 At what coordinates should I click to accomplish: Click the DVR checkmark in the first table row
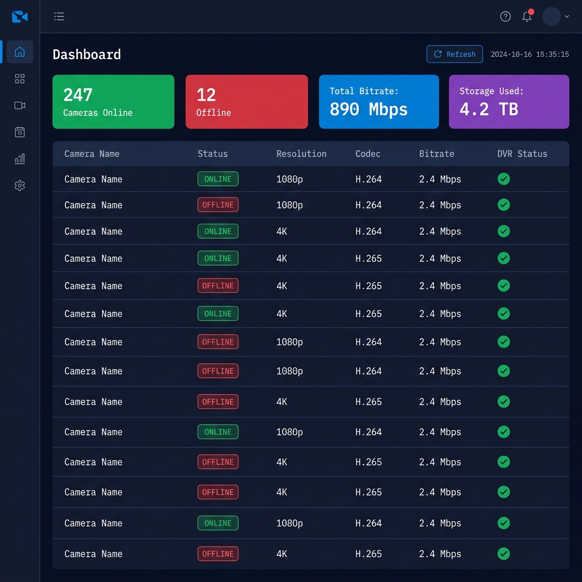pyautogui.click(x=504, y=179)
